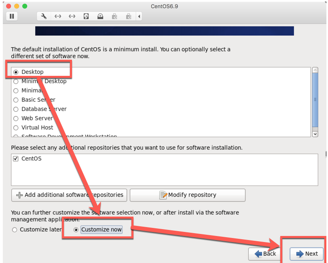Select the Desktop radio option
Screen dimensions: 328x263
tap(16, 72)
